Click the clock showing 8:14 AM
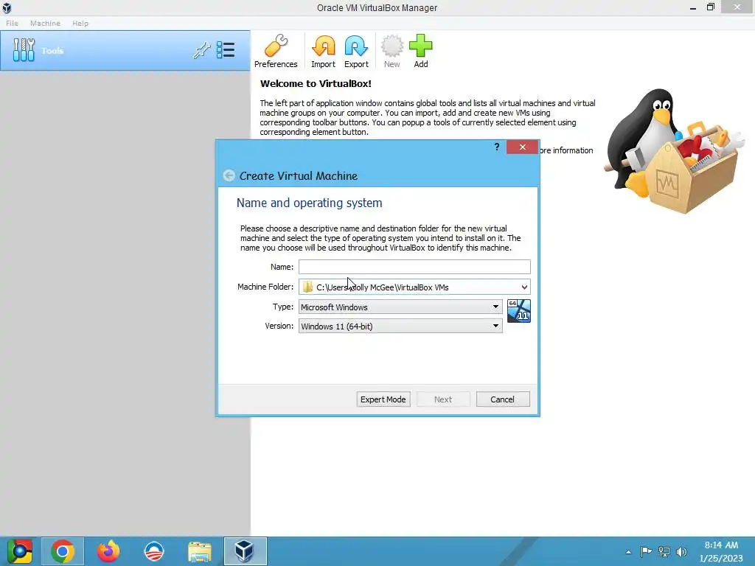The height and width of the screenshot is (566, 755). (721, 545)
